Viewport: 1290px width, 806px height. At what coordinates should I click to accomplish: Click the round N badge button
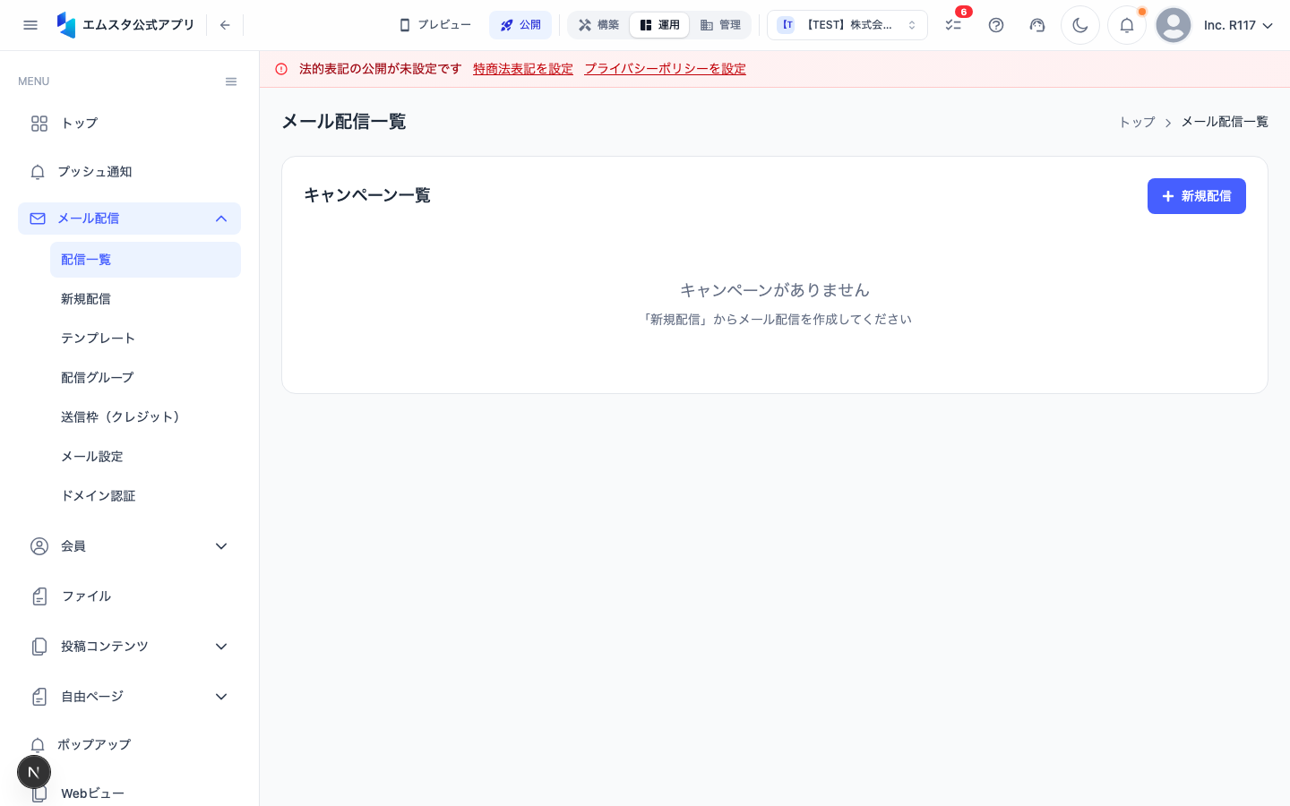[x=34, y=772]
